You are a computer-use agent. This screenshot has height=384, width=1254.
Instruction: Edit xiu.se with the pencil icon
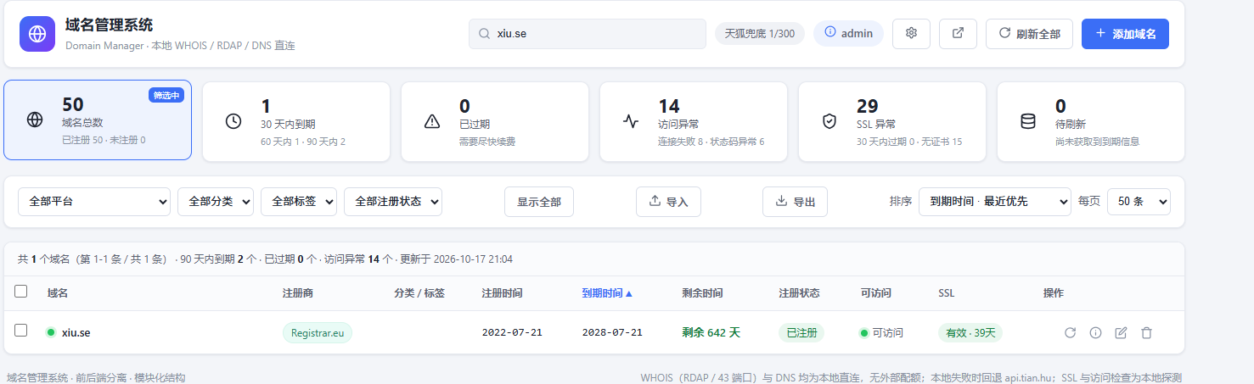point(1121,332)
